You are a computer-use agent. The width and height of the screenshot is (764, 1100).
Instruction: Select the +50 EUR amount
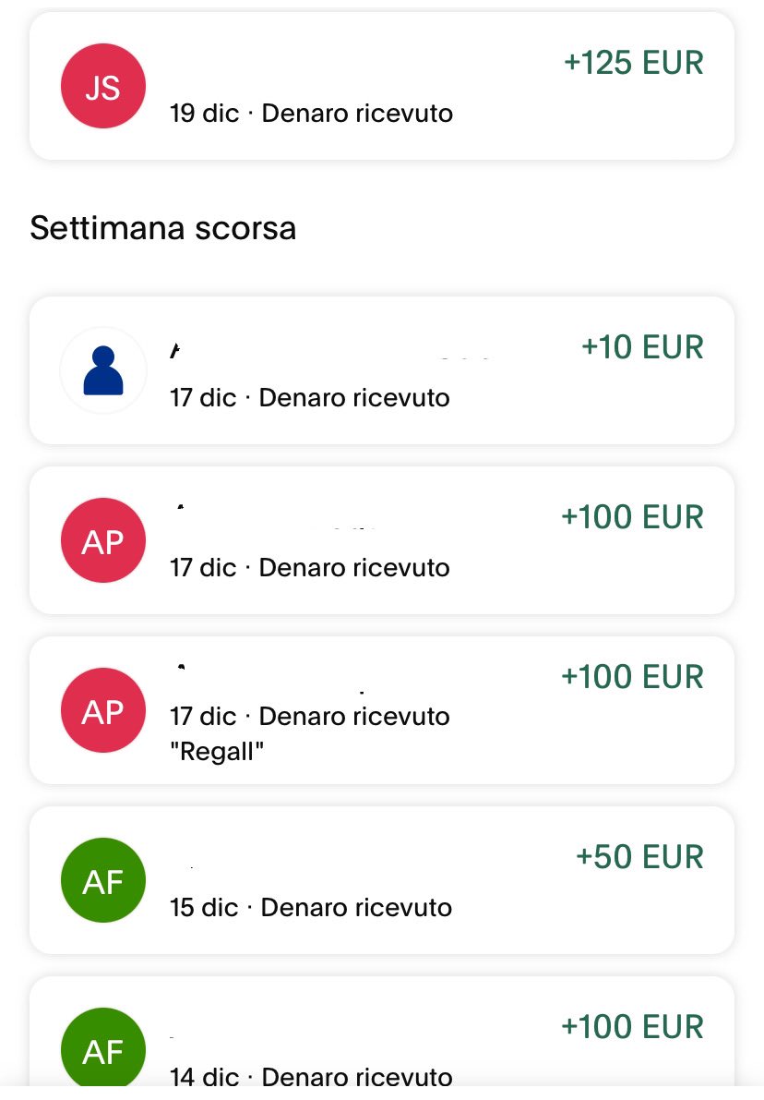[639, 857]
